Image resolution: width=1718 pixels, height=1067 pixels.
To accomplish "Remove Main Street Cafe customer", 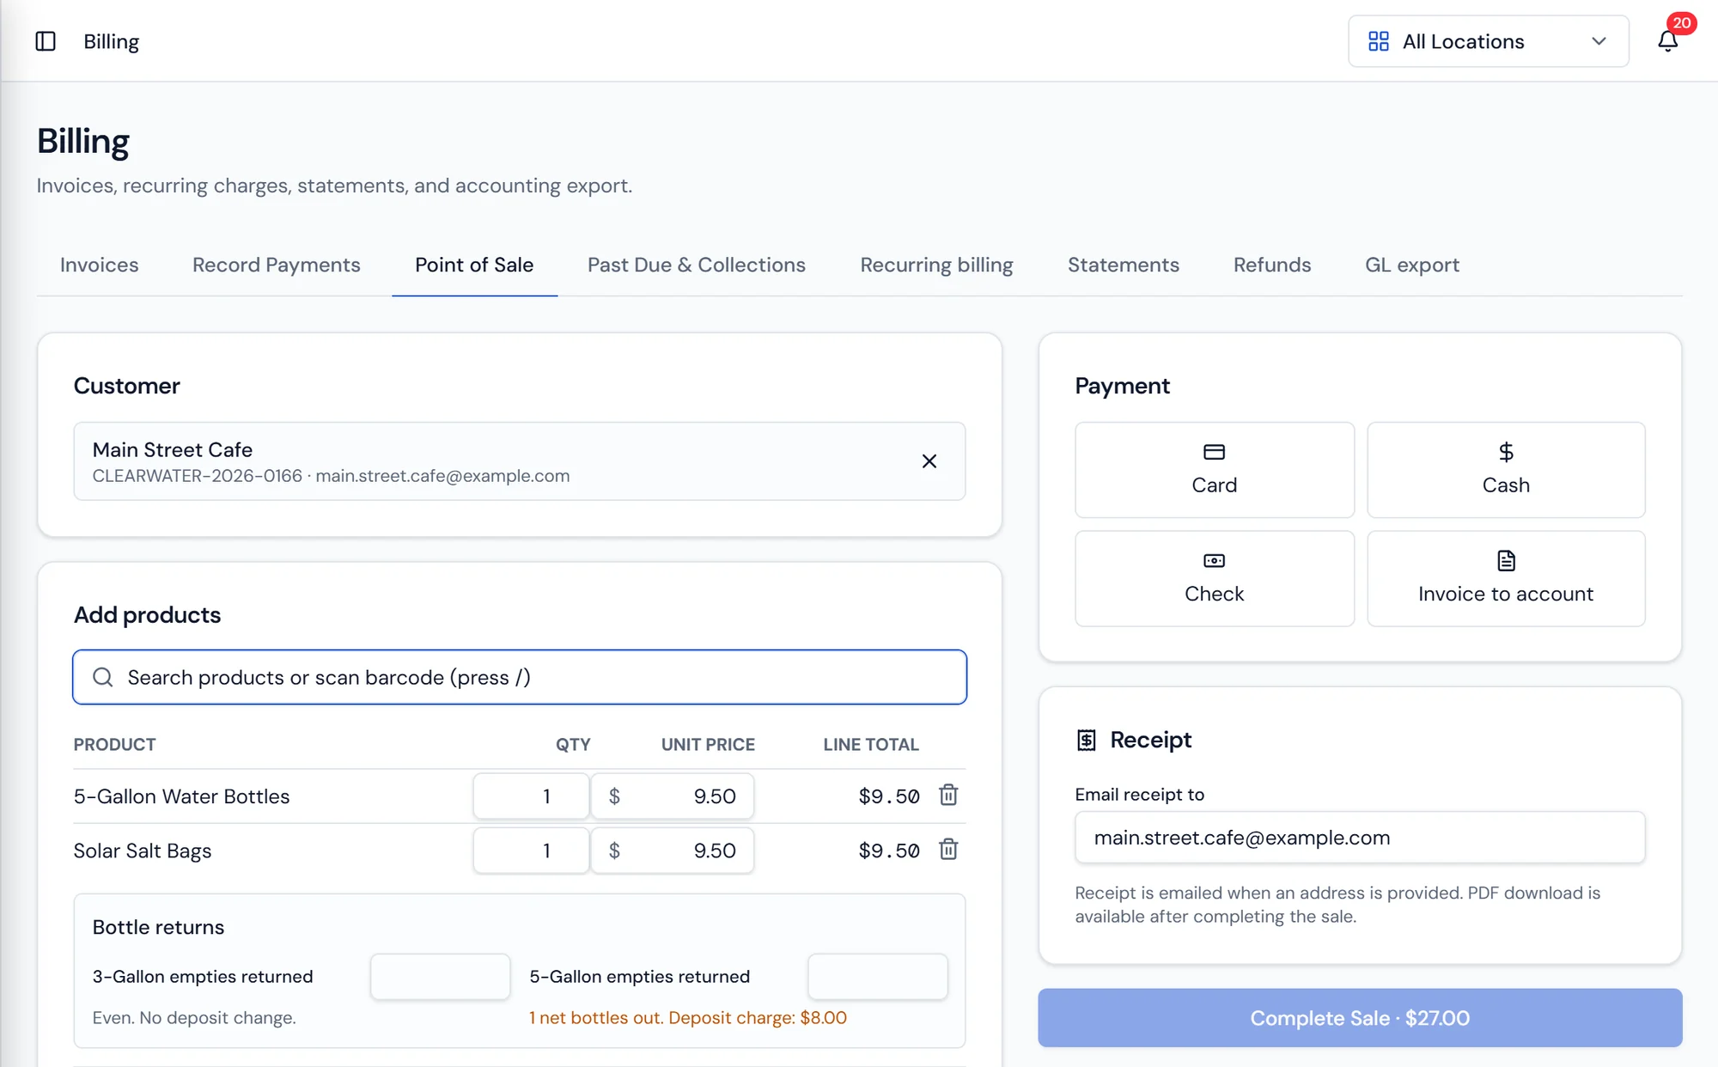I will click(929, 461).
